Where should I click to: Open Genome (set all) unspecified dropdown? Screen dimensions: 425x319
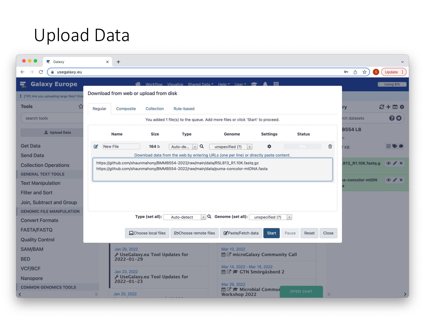click(x=270, y=217)
